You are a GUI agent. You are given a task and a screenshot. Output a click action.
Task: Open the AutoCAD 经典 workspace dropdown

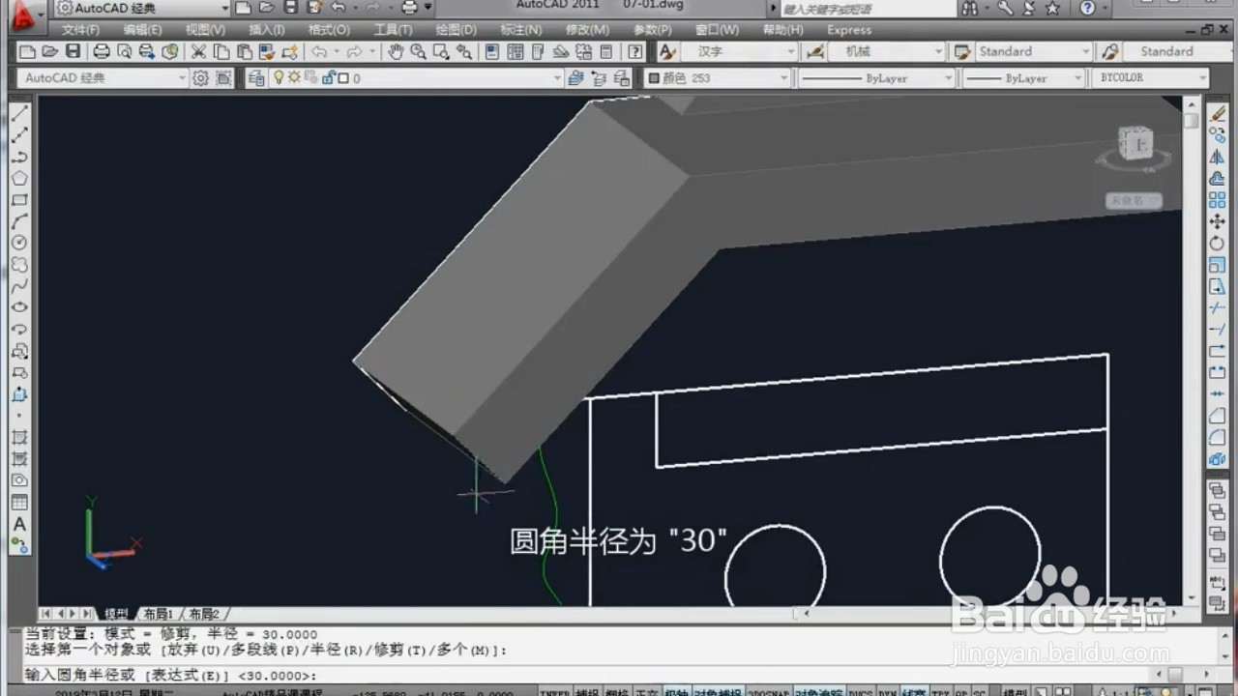[x=184, y=77]
